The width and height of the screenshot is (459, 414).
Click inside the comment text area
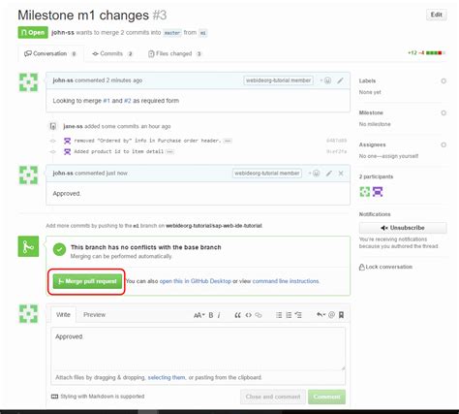(198, 349)
